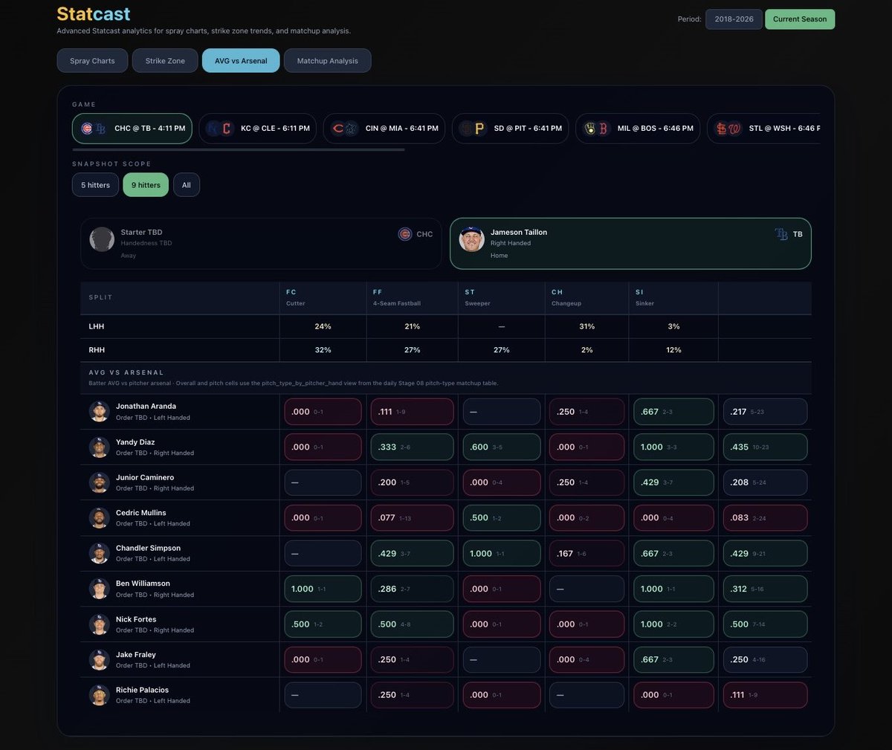Click the games list horizontal scrollbar
892x750 pixels.
[239, 149]
